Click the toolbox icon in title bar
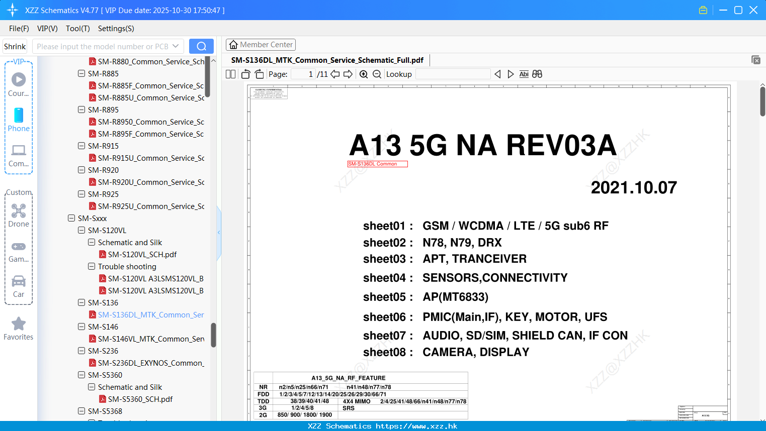This screenshot has width=766, height=431. pos(703,10)
